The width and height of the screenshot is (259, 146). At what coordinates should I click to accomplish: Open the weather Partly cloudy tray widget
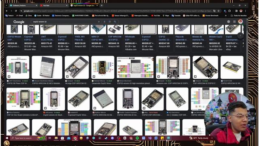[x=199, y=138]
